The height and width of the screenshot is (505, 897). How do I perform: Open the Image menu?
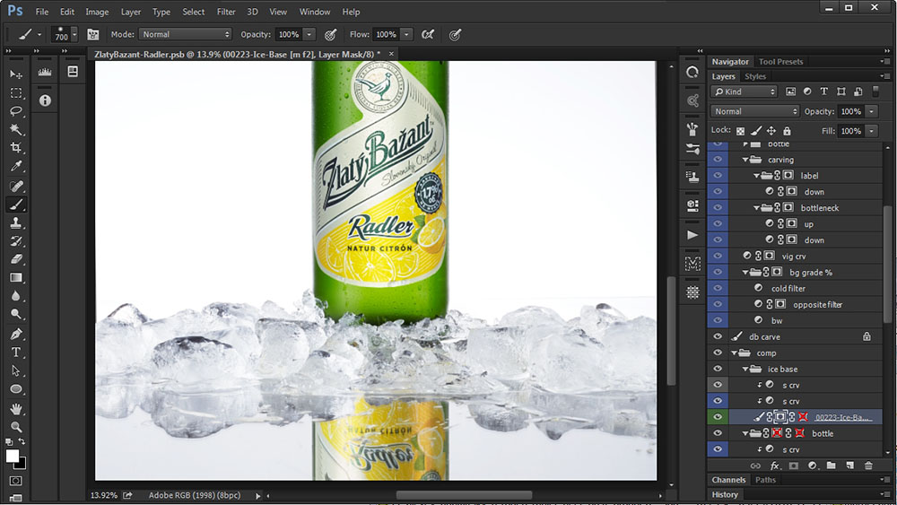[x=97, y=12]
